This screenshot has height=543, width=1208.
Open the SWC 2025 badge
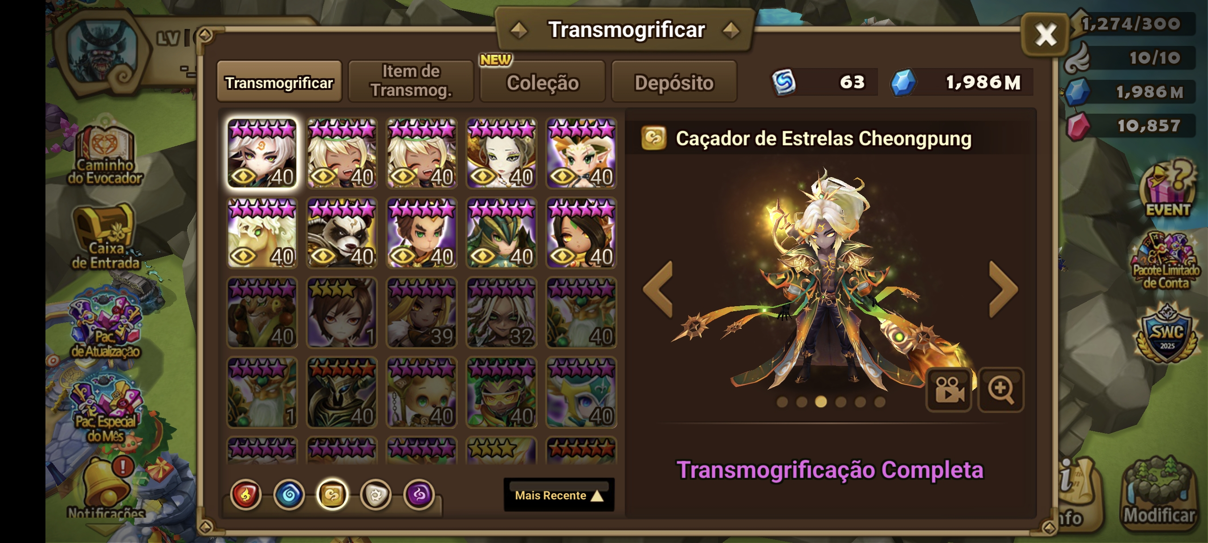click(1167, 334)
